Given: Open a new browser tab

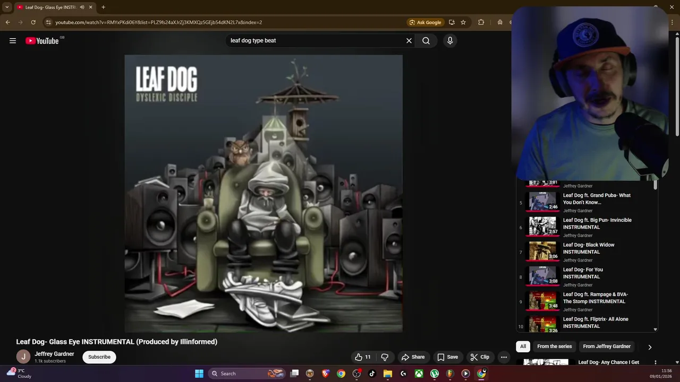Looking at the screenshot, I should [x=103, y=7].
